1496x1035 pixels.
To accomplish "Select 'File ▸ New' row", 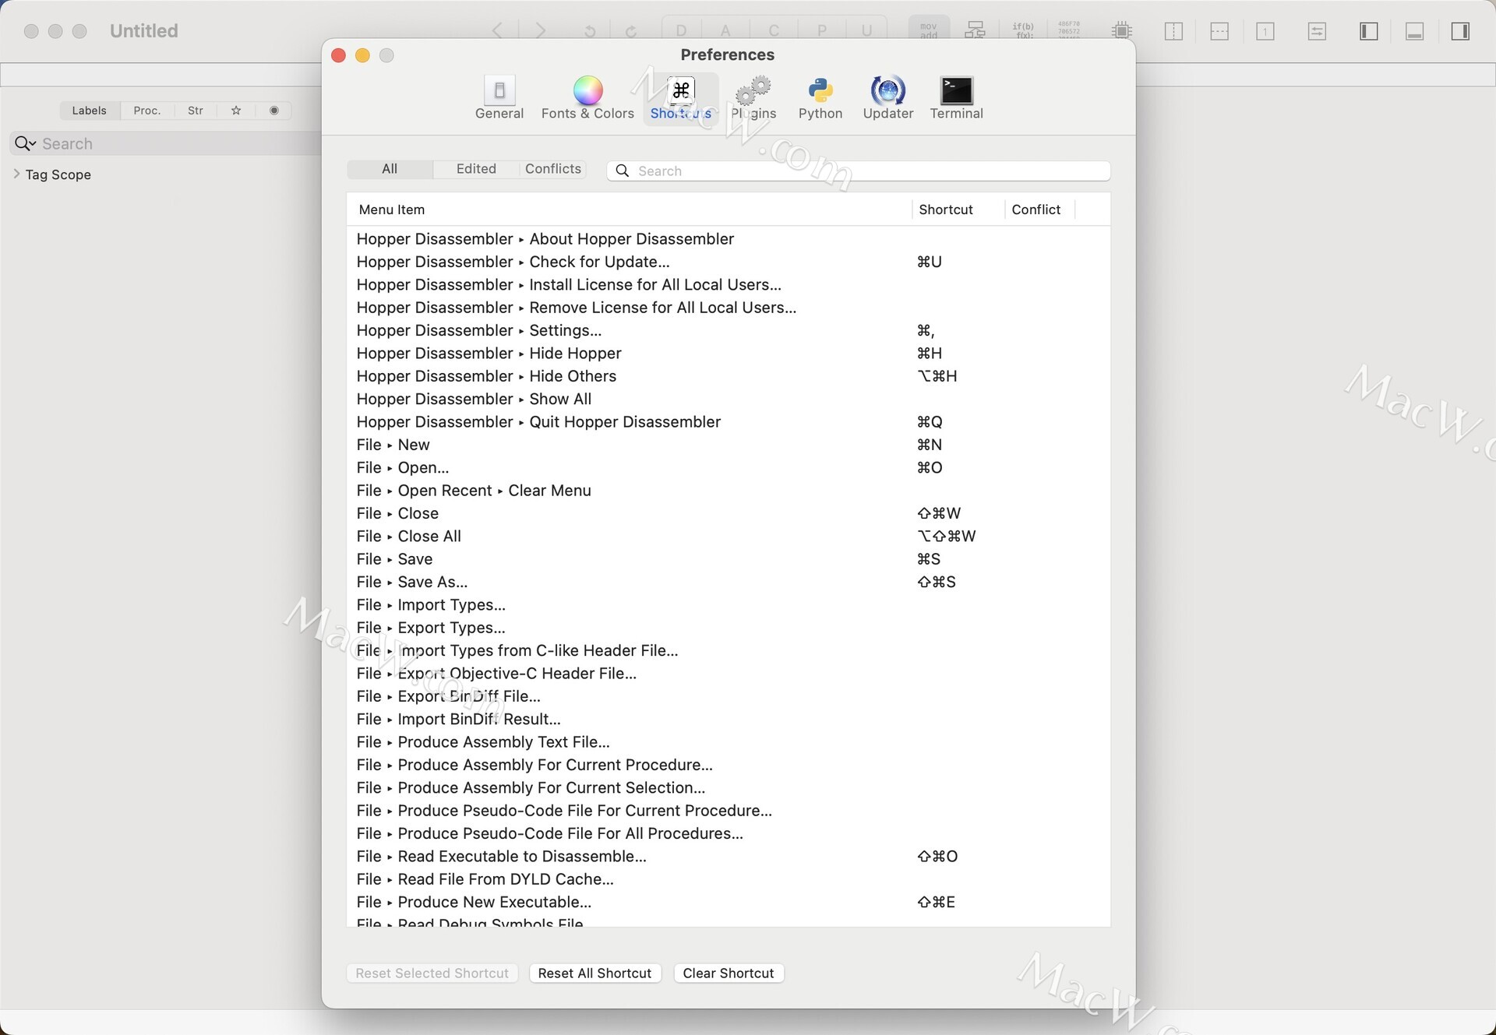I will click(x=729, y=445).
